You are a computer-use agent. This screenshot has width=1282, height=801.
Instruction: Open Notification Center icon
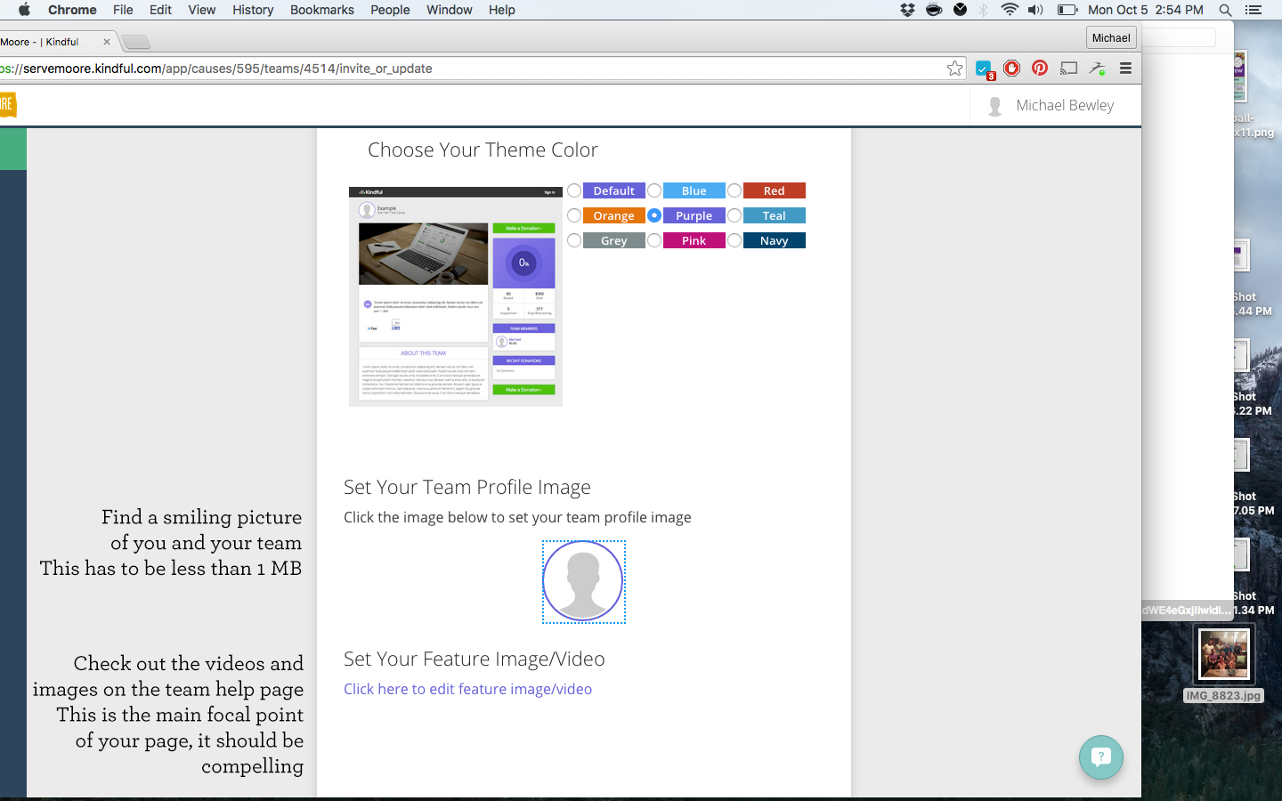coord(1254,10)
